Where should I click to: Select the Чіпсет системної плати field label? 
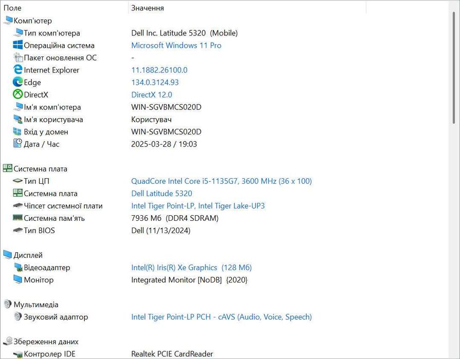coord(63,206)
